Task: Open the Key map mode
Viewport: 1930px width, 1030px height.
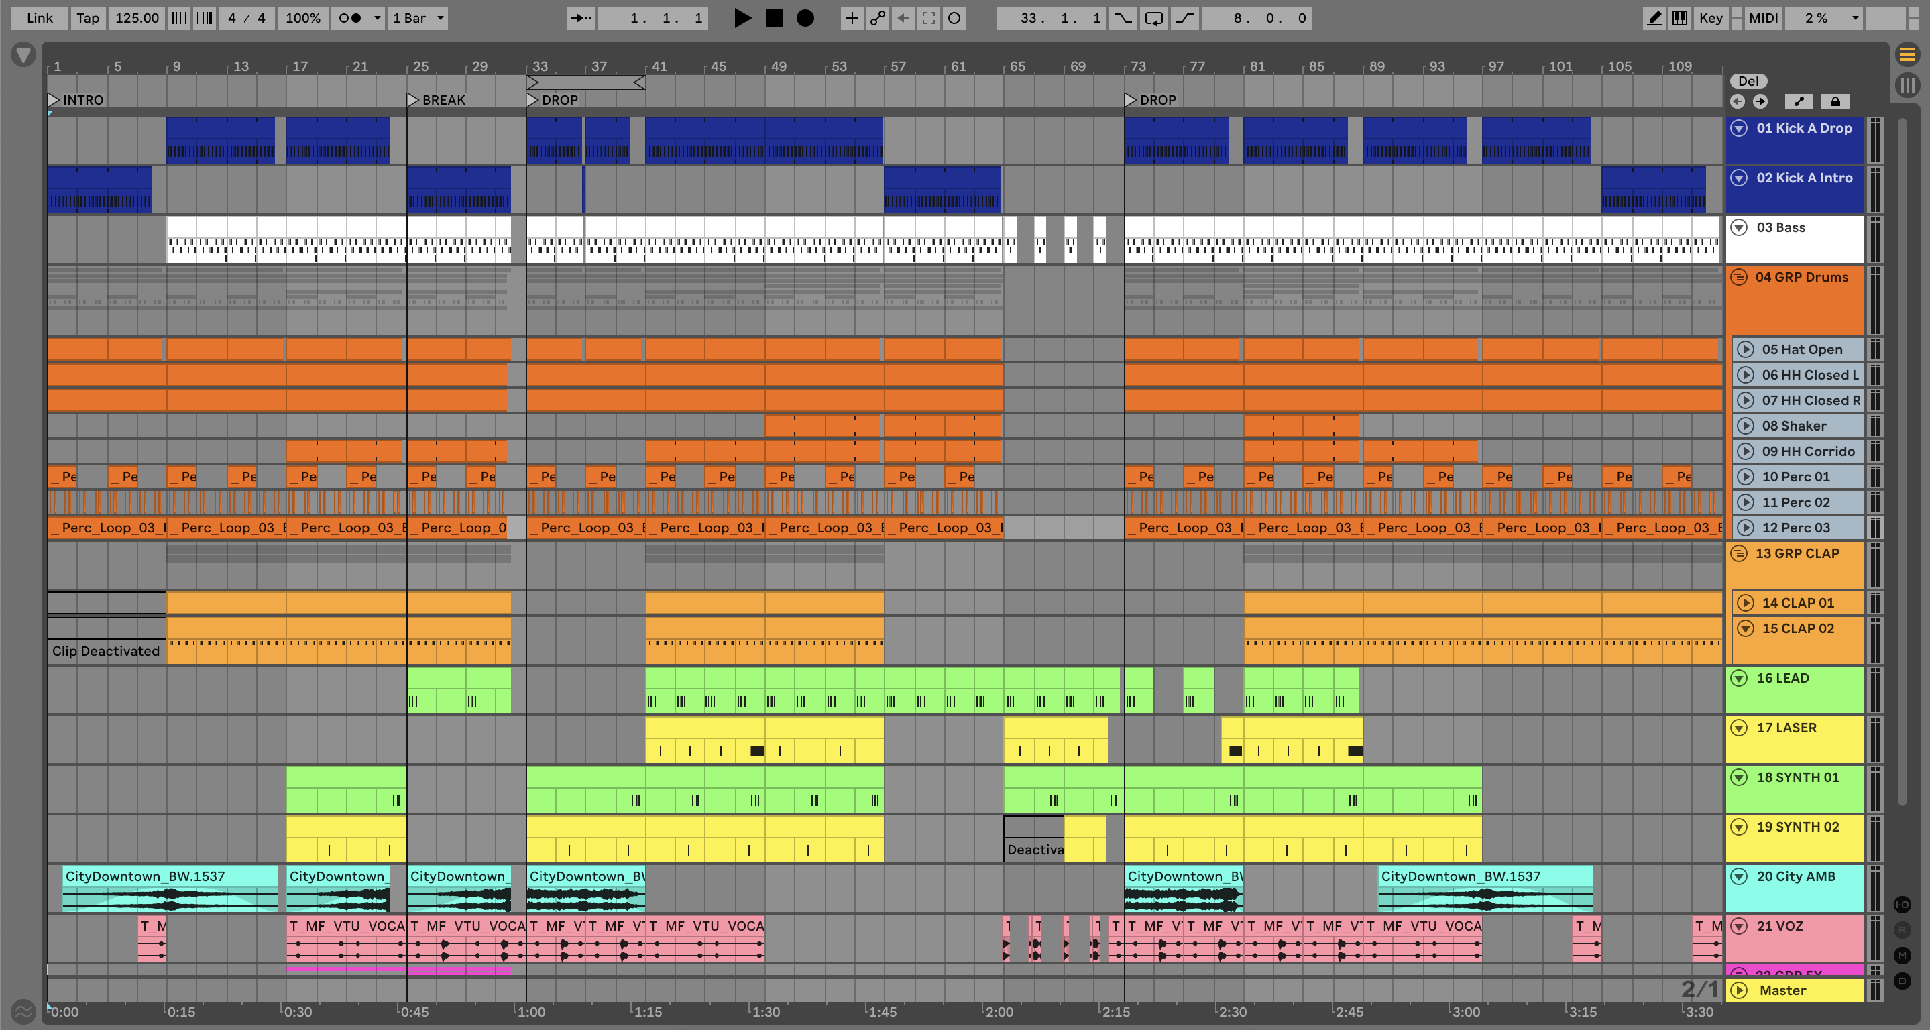Action: (1711, 18)
